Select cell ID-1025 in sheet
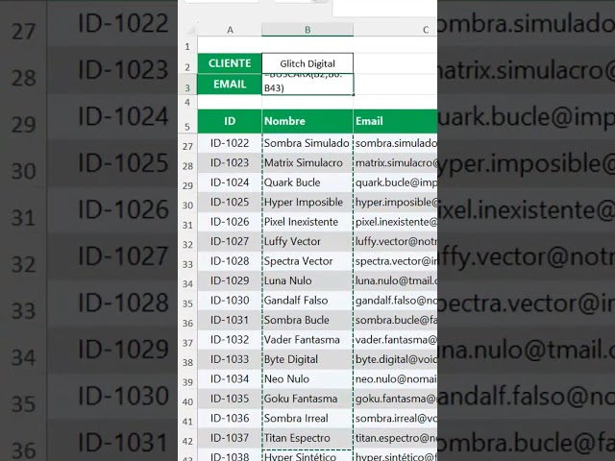The width and height of the screenshot is (615, 461). 230,202
